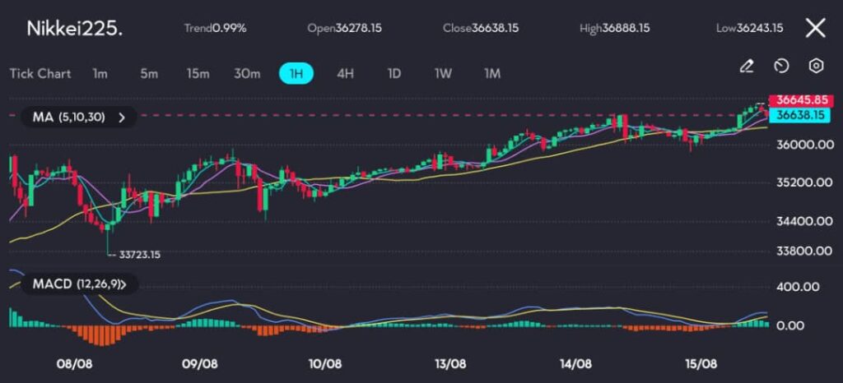
Task: Select the 1D daily timeframe
Action: (394, 73)
